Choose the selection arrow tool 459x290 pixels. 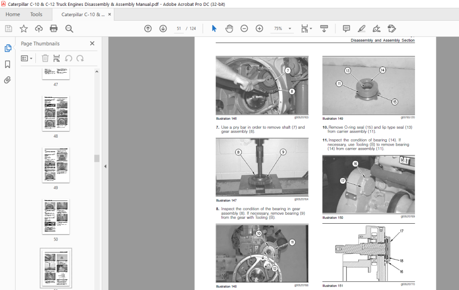point(214,28)
